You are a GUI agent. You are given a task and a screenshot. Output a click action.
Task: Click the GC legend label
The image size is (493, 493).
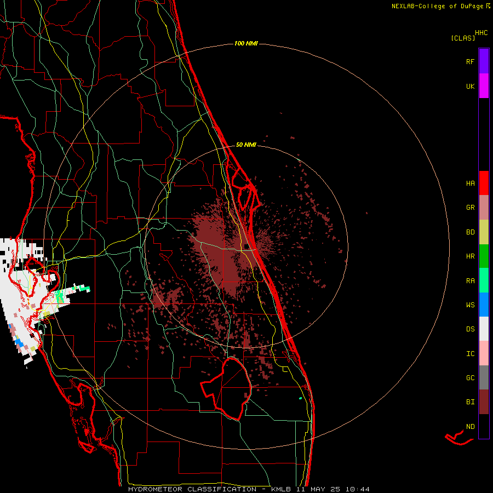(x=470, y=377)
